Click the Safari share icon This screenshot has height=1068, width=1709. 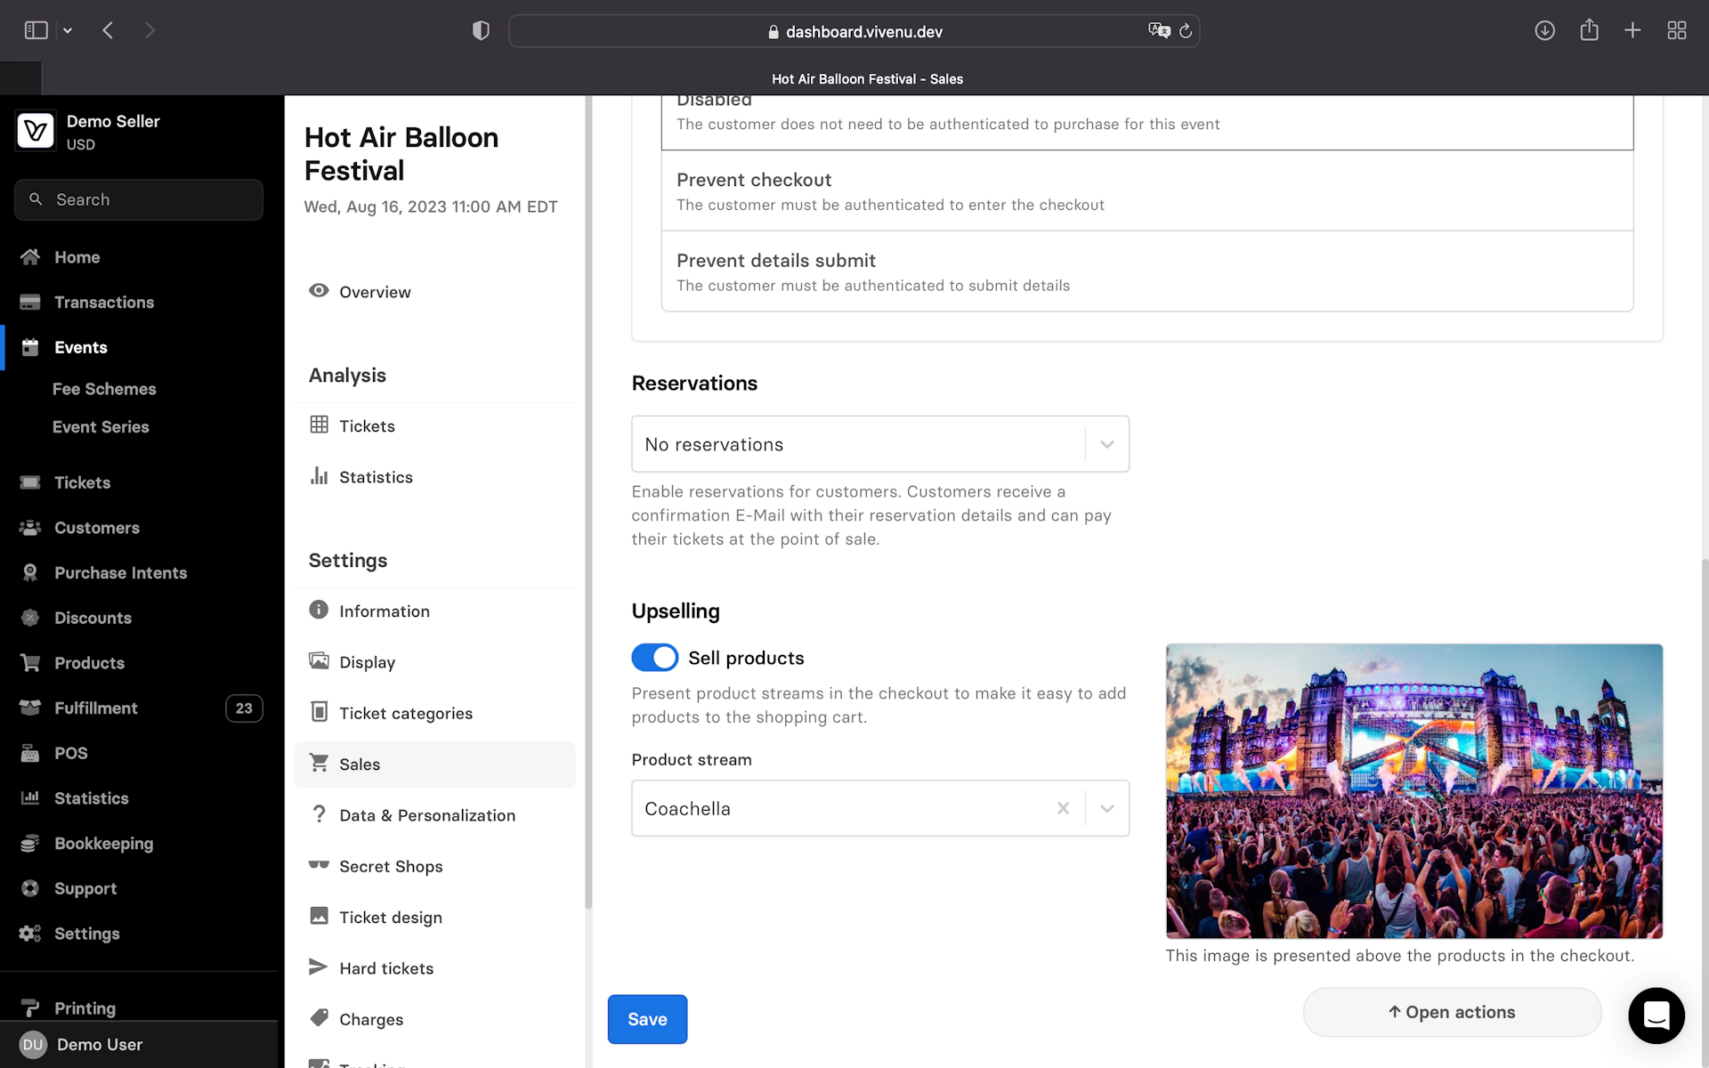click(x=1589, y=31)
